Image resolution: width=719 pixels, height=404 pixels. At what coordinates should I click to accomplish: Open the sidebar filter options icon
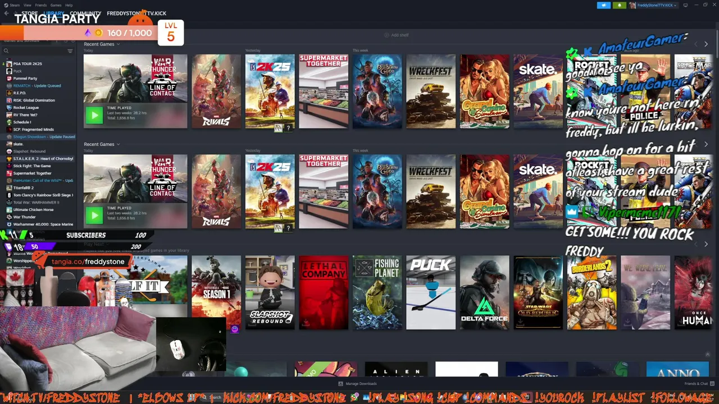pos(70,51)
